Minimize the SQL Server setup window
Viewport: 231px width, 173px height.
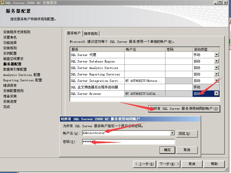(216, 3)
